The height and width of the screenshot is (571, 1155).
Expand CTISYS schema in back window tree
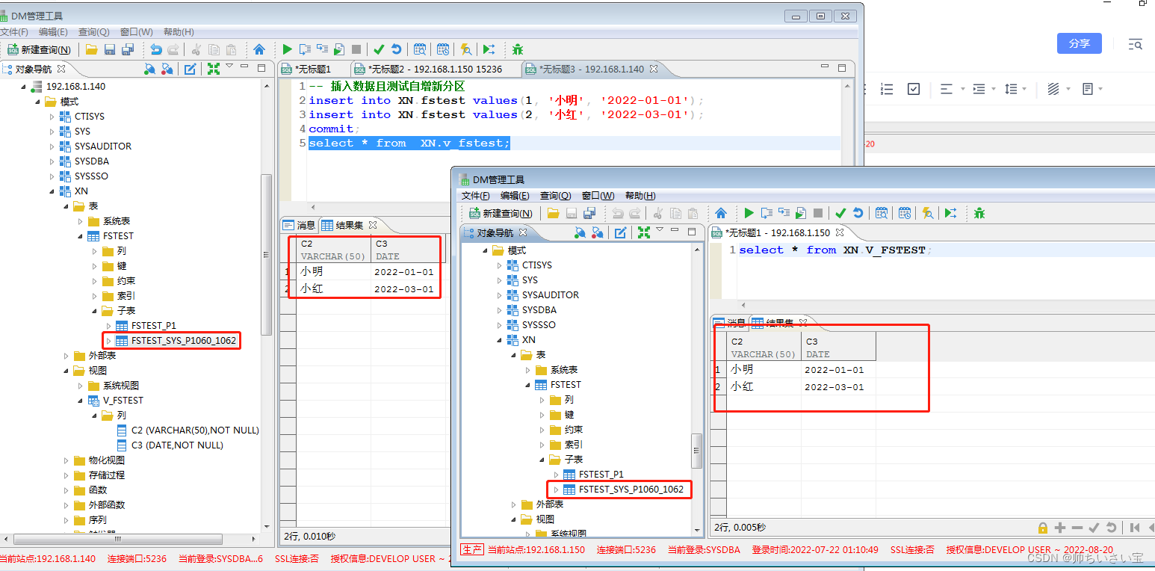tap(52, 117)
